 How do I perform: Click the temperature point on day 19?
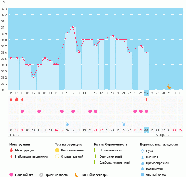pyautogui.click(x=112, y=36)
